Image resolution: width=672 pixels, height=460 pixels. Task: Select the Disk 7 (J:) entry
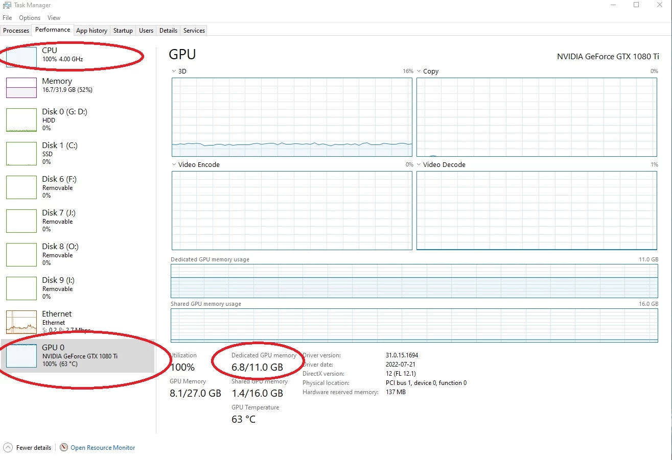pos(78,221)
